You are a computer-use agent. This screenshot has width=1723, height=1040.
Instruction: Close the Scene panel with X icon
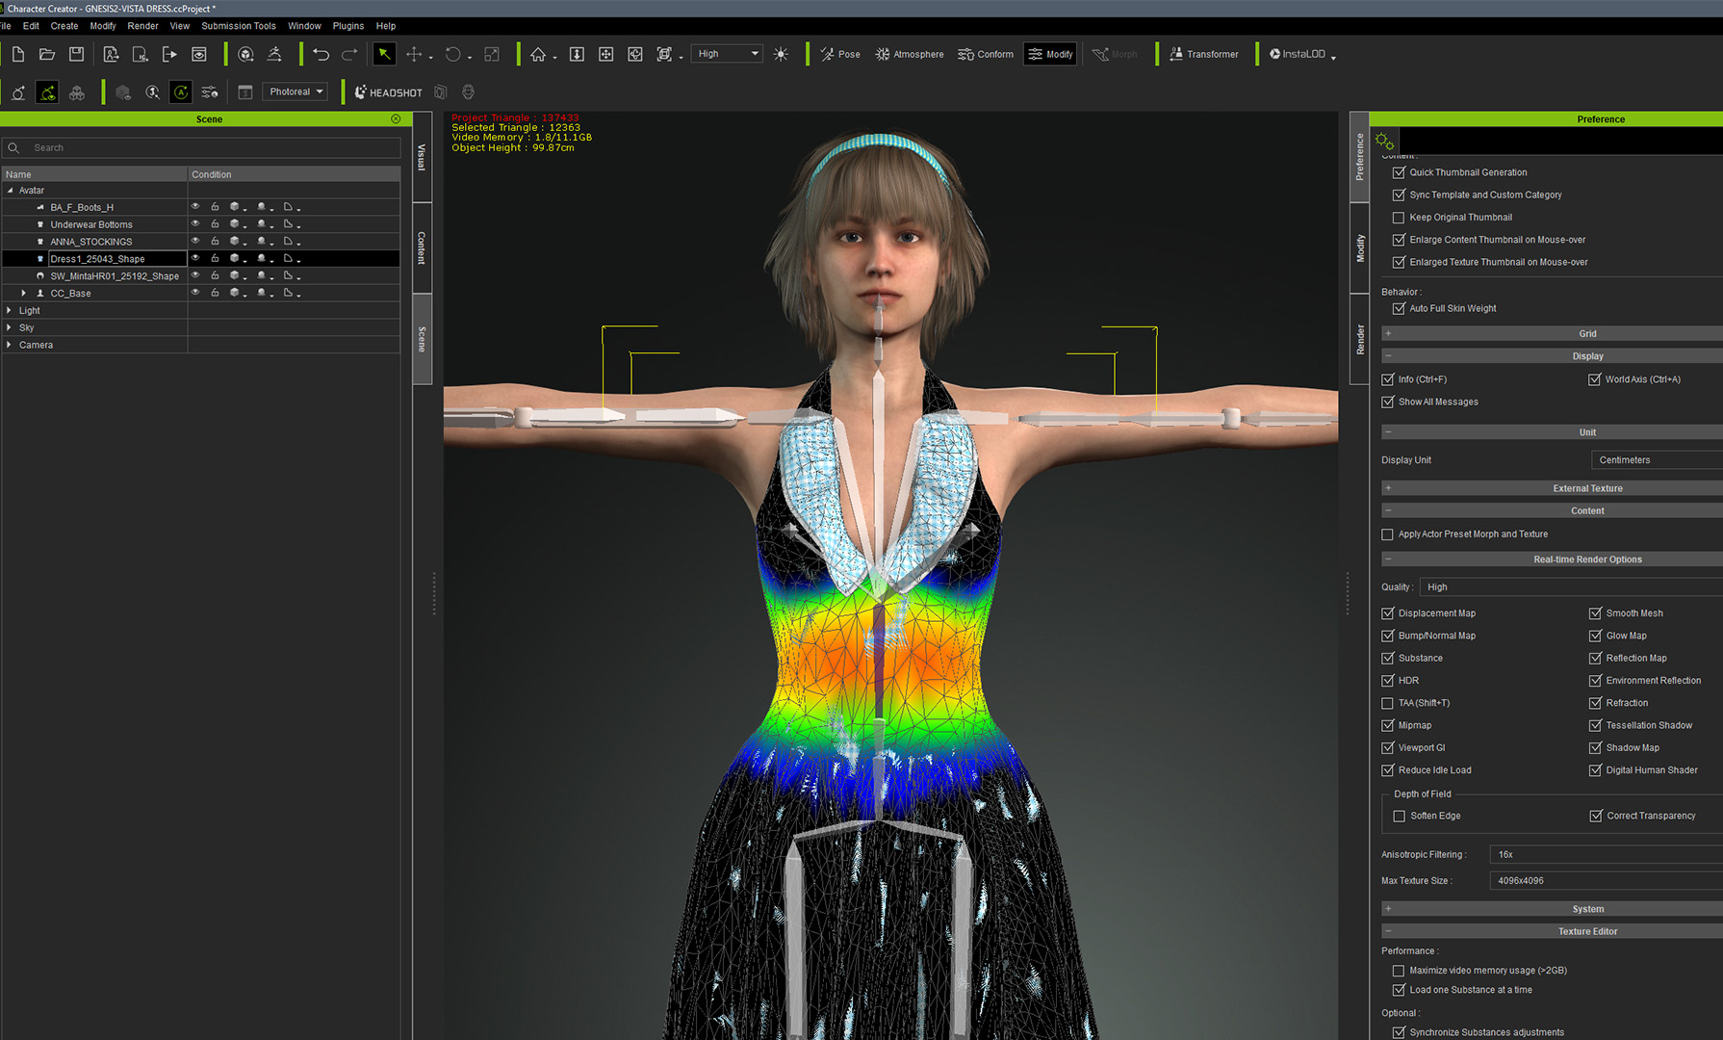[396, 119]
